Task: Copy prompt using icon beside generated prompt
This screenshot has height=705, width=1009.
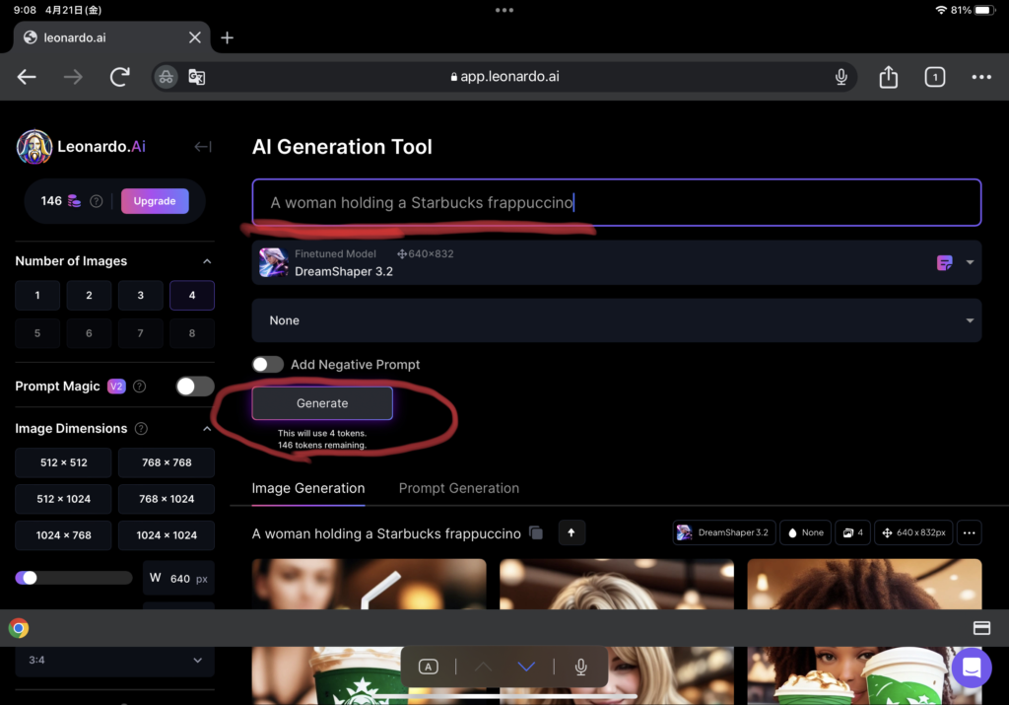Action: [536, 533]
